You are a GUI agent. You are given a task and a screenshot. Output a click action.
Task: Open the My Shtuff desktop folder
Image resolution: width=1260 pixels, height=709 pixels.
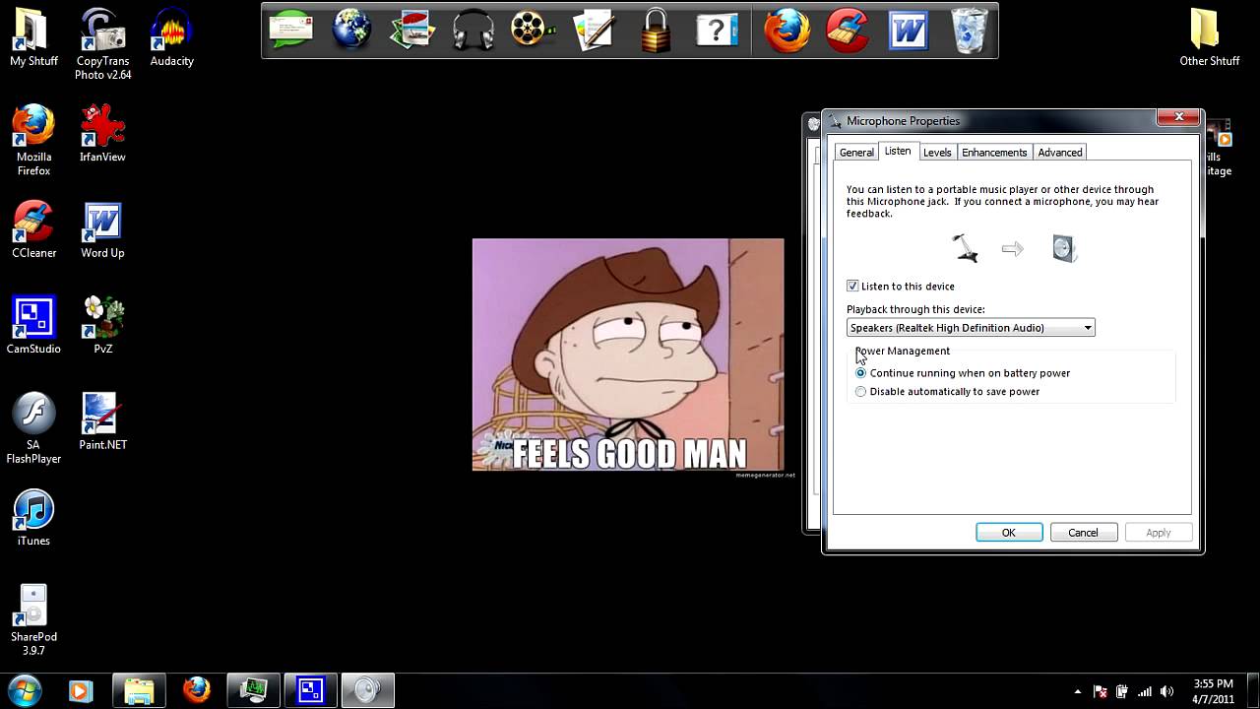(33, 37)
